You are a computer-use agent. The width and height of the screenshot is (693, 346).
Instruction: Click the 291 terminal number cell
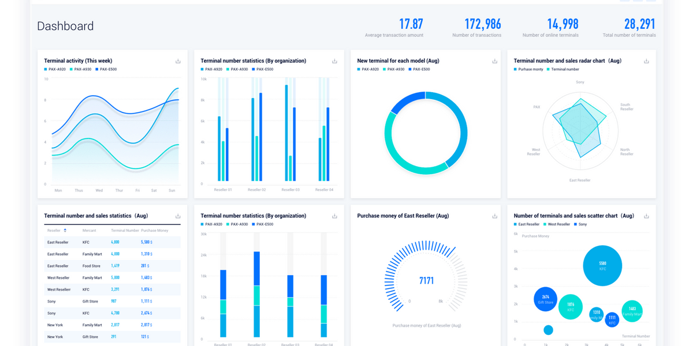(114, 337)
